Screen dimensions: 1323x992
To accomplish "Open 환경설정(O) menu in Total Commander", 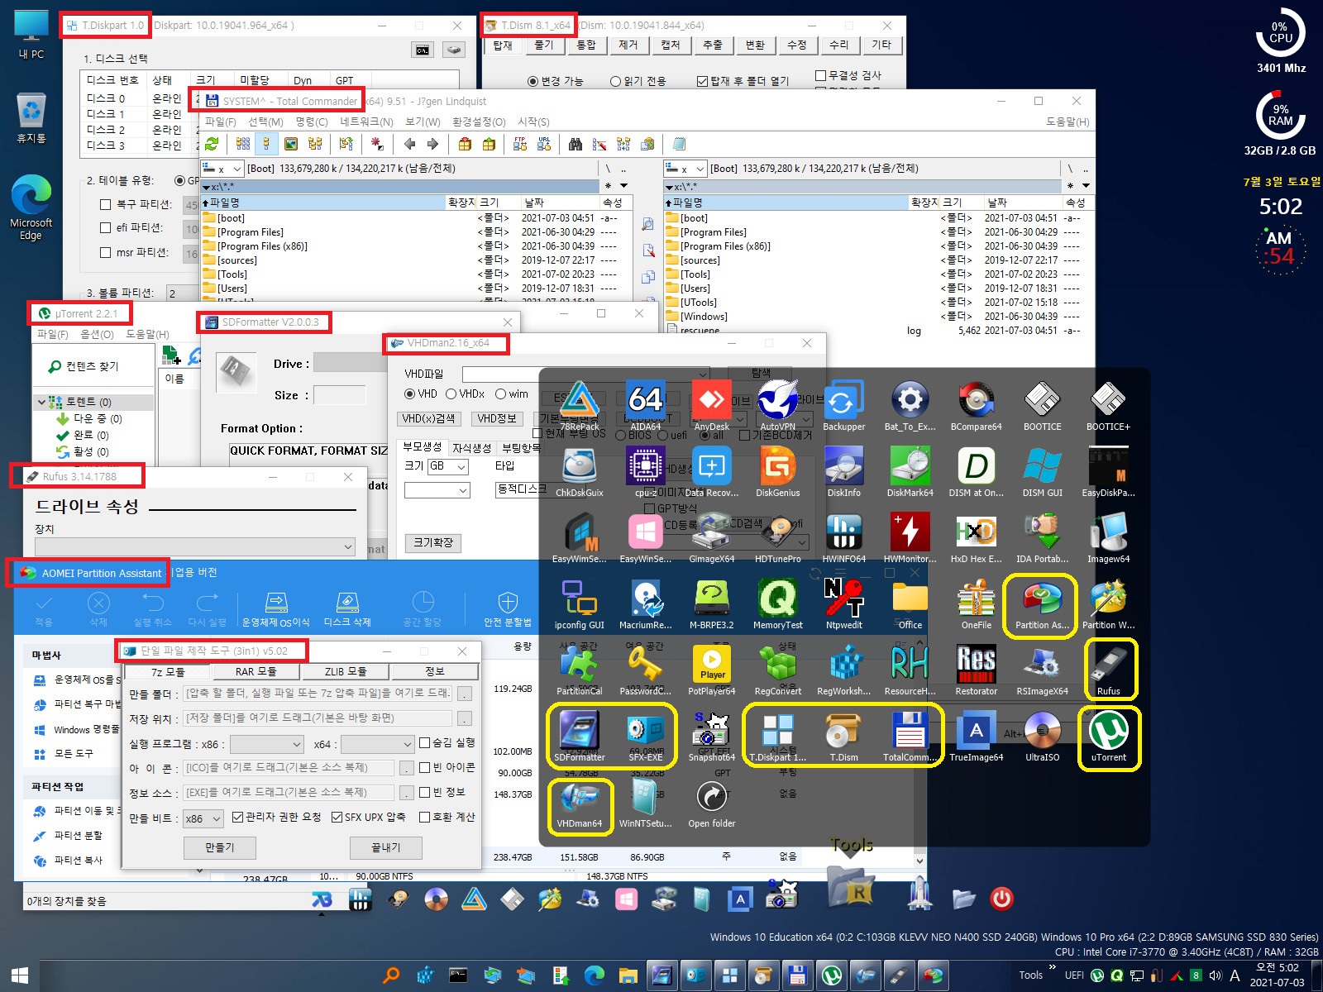I will pyautogui.click(x=479, y=122).
